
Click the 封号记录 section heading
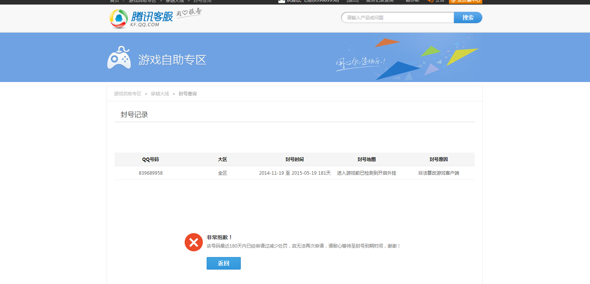coord(134,115)
